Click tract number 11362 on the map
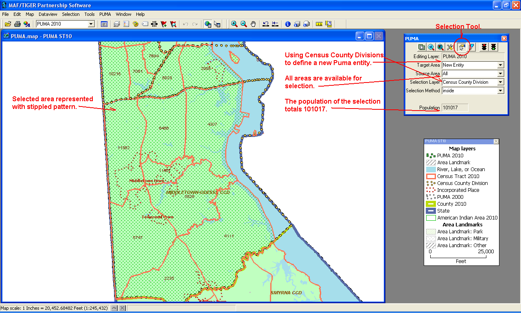 click(123, 148)
